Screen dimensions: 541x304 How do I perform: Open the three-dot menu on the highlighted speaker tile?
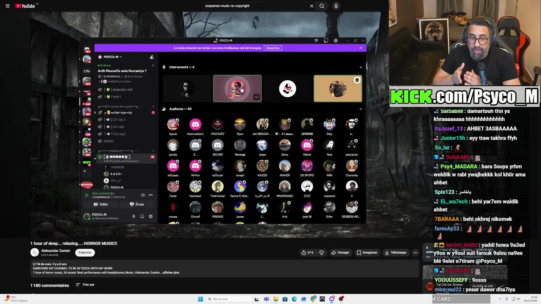256,97
